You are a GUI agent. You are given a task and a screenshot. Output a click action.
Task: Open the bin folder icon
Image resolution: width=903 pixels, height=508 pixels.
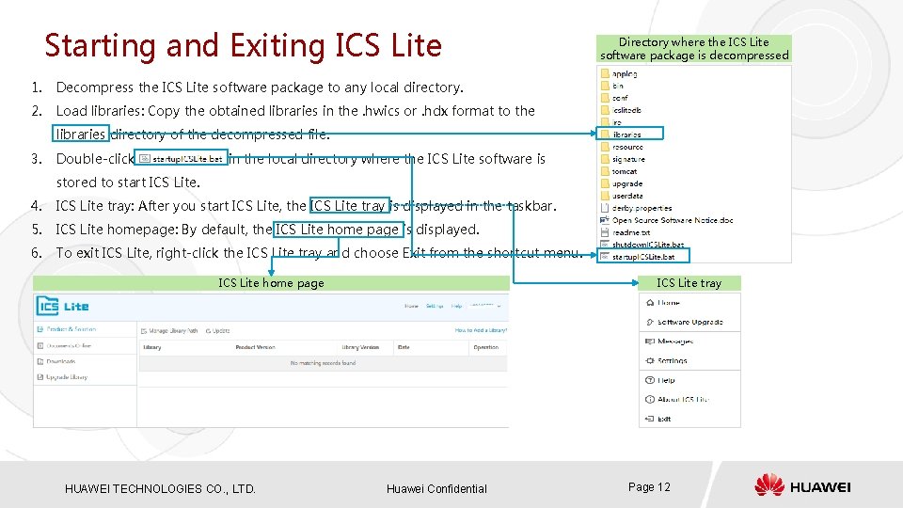(x=605, y=86)
